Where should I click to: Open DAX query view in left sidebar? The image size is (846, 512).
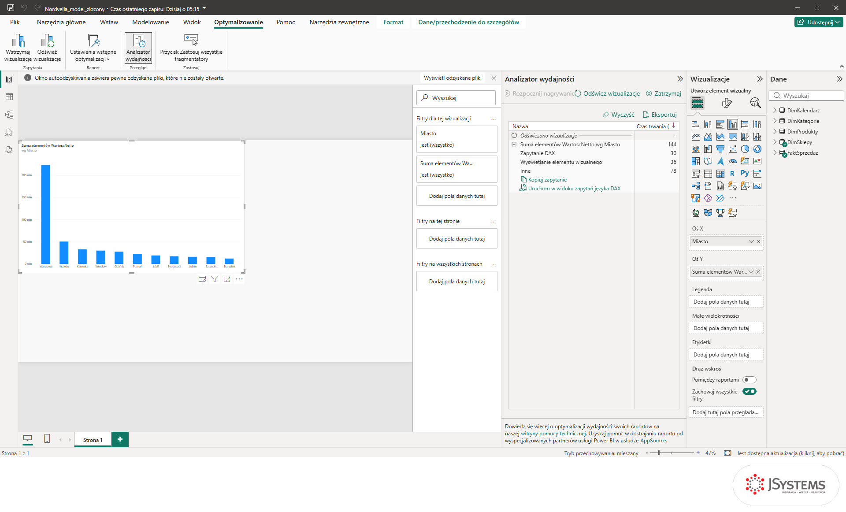pos(9,132)
